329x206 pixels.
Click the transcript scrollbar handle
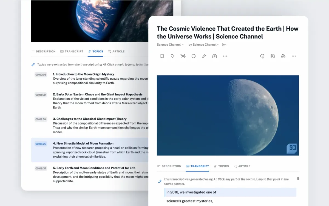point(298,179)
